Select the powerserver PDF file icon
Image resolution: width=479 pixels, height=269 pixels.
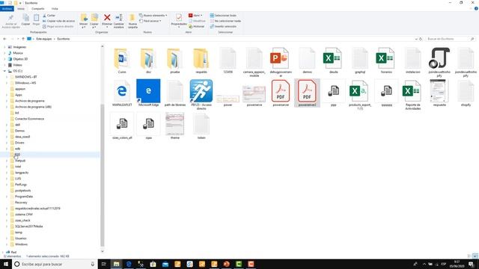(281, 91)
